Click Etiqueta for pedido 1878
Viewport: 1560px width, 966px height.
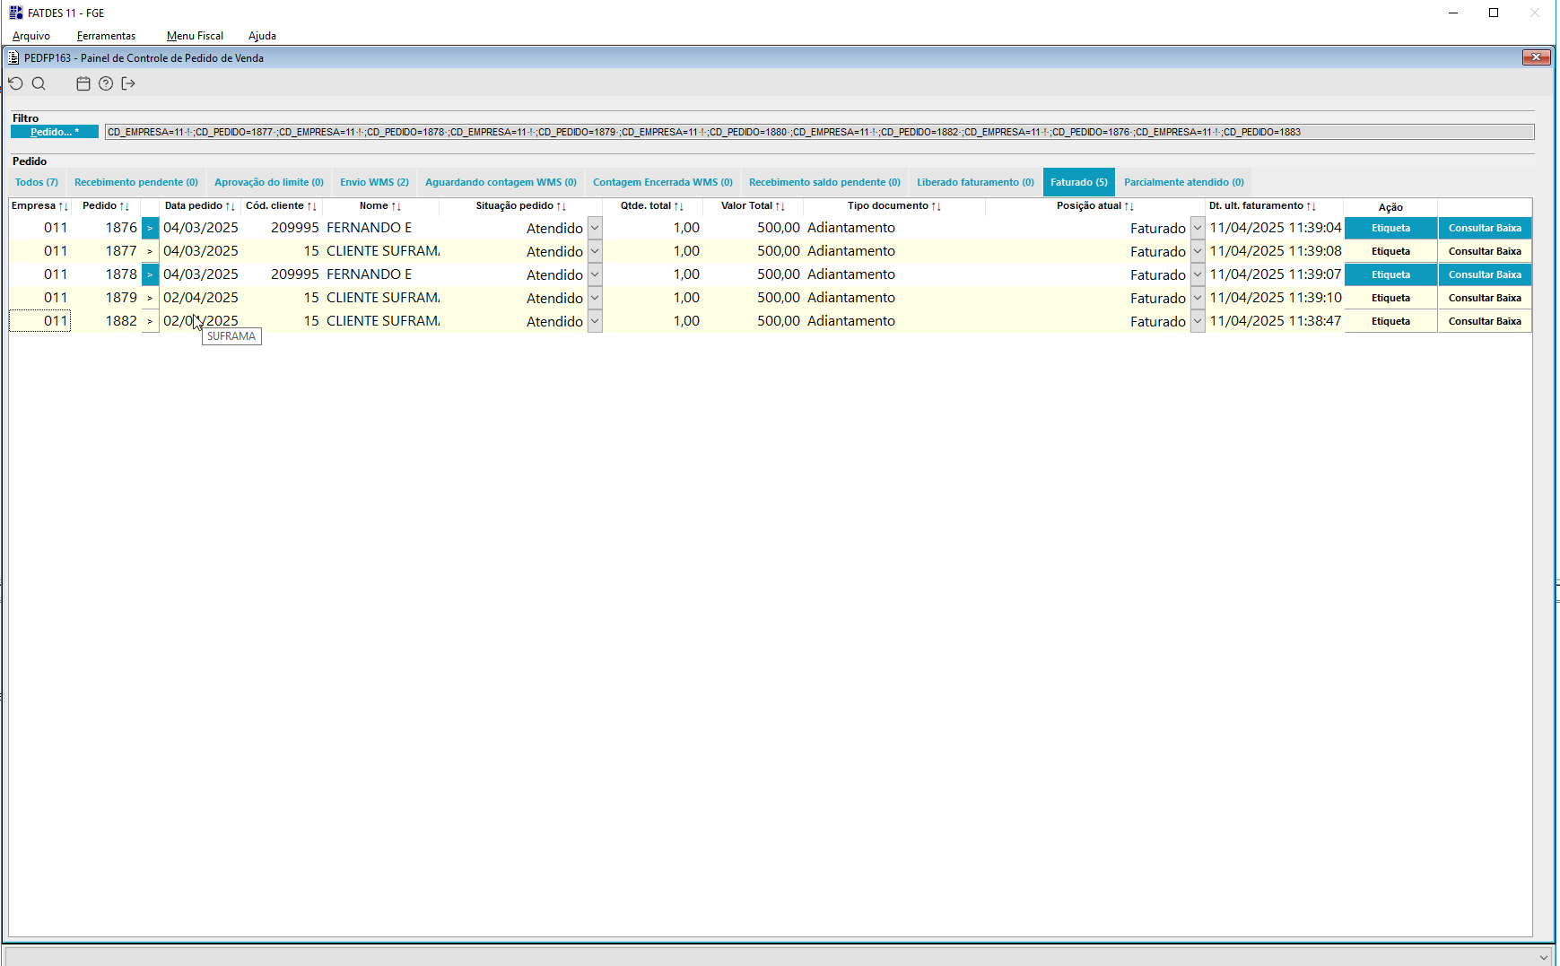(x=1390, y=274)
